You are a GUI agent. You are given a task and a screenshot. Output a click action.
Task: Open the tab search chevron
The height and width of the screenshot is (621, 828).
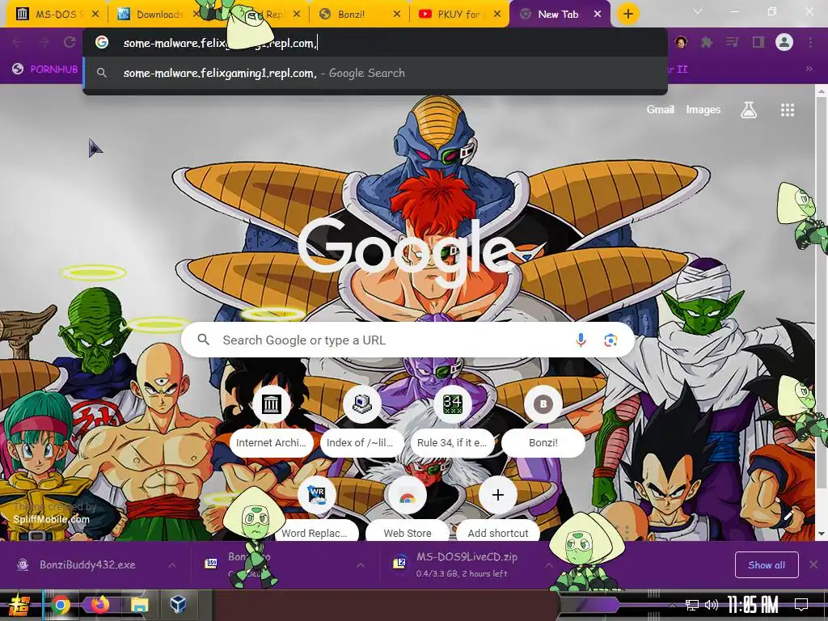click(698, 11)
